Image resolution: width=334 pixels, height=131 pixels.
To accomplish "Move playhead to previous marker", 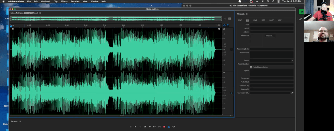I will [145, 127].
